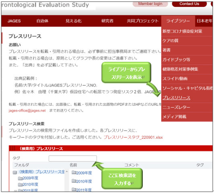The width and height of the screenshot is (214, 193).
Task: Open the 自治体 navigation menu
Action: [x=42, y=21]
